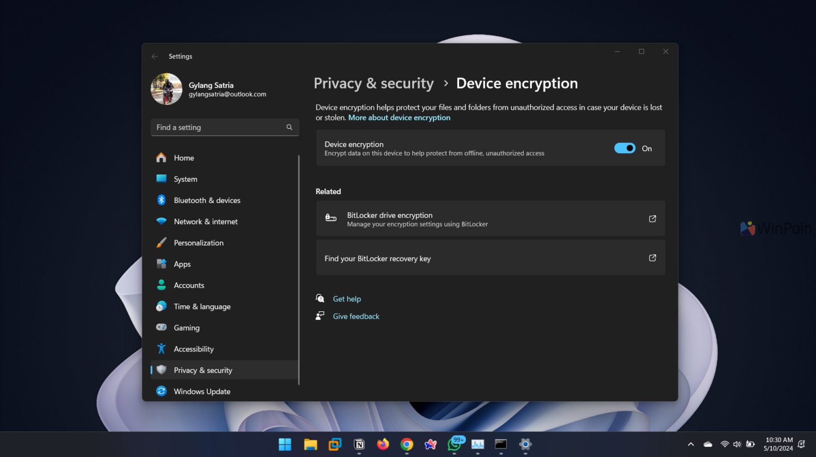The image size is (816, 457).
Task: Open the Home section via the house icon
Action: (161, 157)
